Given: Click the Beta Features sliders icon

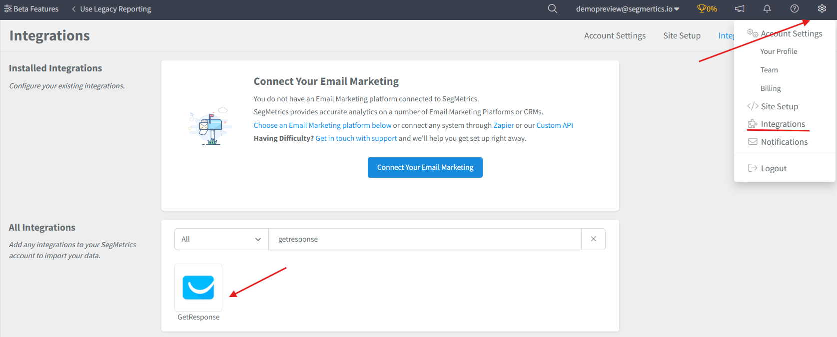Looking at the screenshot, I should tap(7, 9).
